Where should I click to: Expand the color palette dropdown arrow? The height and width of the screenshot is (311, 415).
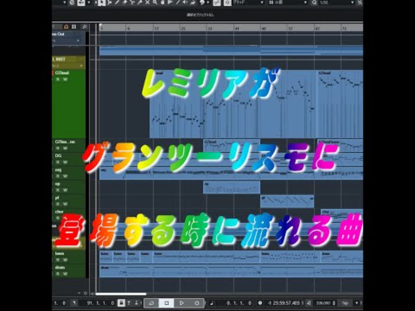[x=208, y=2]
